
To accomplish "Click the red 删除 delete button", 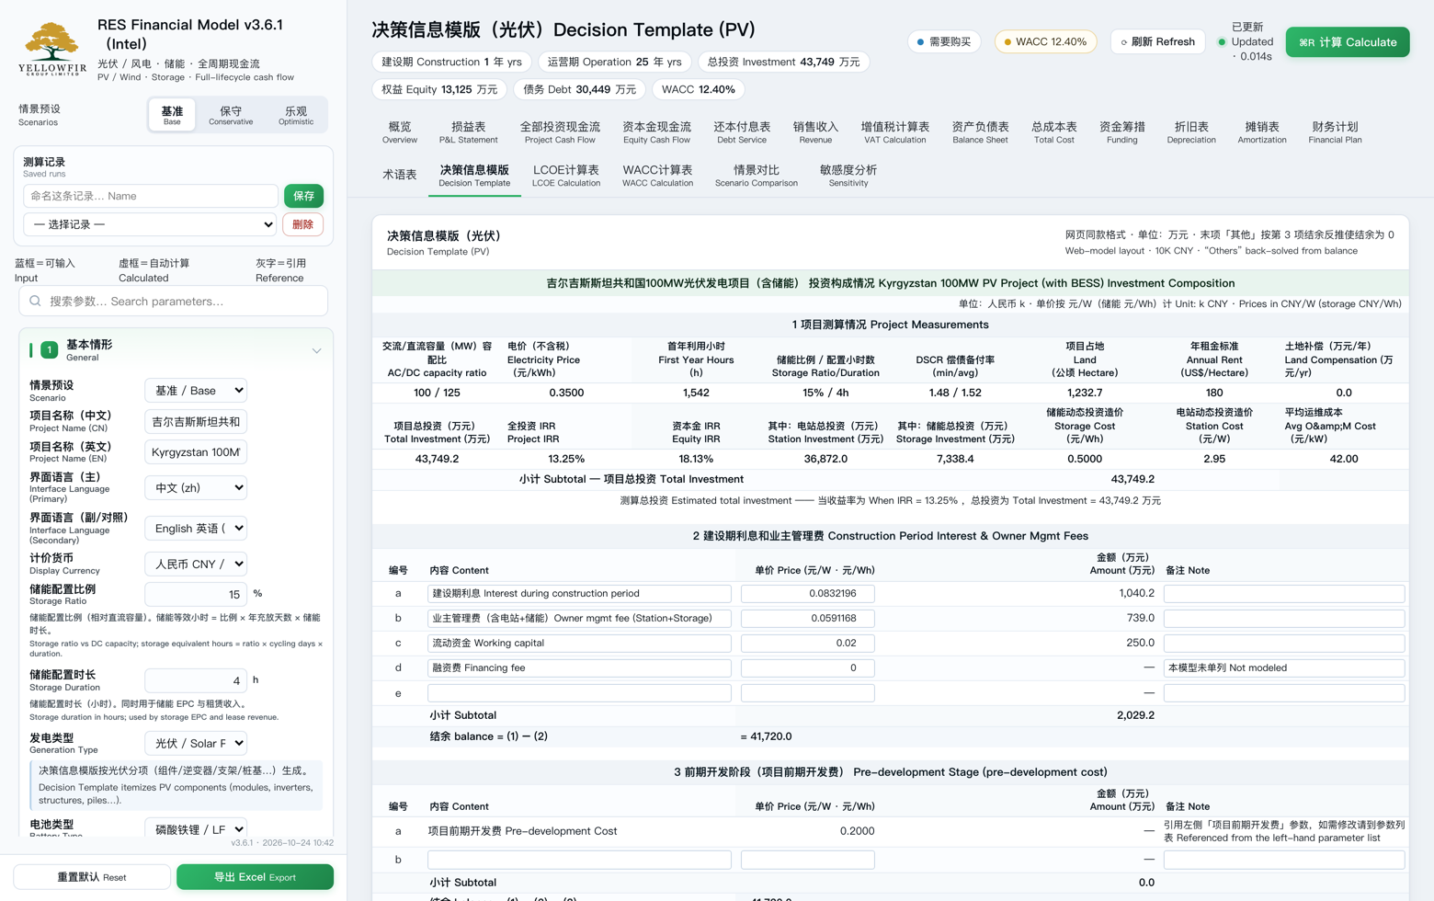I will 302,224.
